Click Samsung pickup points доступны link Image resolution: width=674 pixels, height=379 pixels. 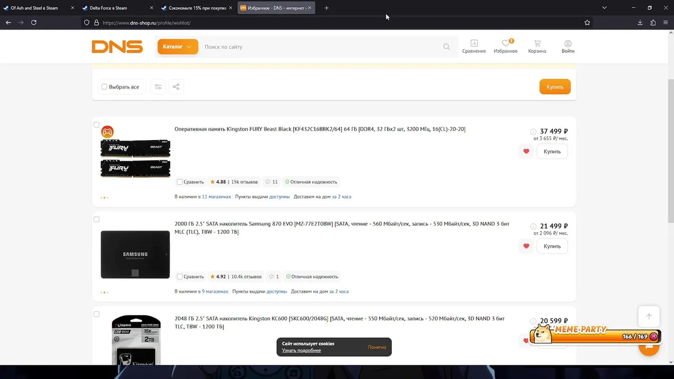tap(276, 292)
